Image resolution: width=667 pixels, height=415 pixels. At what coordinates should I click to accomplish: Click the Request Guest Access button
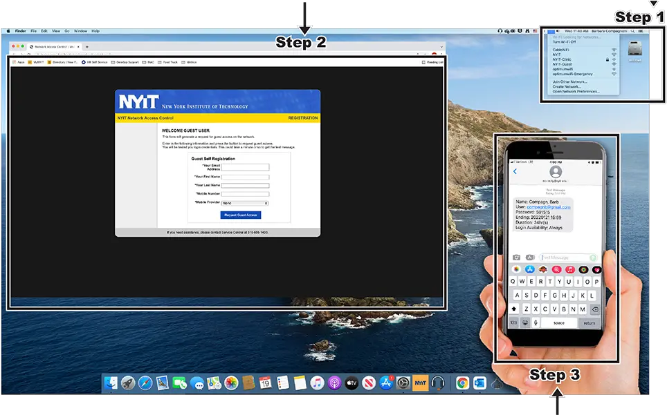[x=241, y=215]
